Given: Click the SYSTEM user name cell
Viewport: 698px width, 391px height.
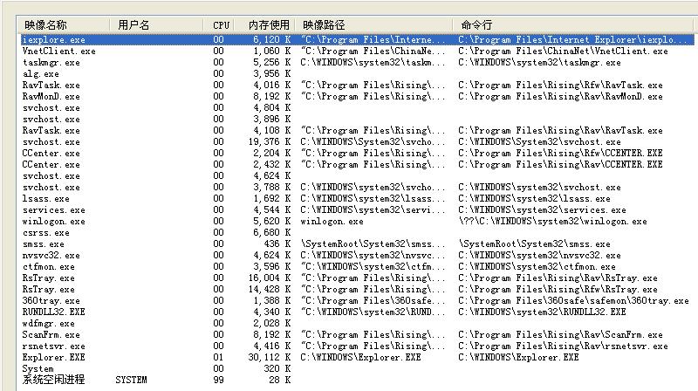Looking at the screenshot, I should coord(131,381).
